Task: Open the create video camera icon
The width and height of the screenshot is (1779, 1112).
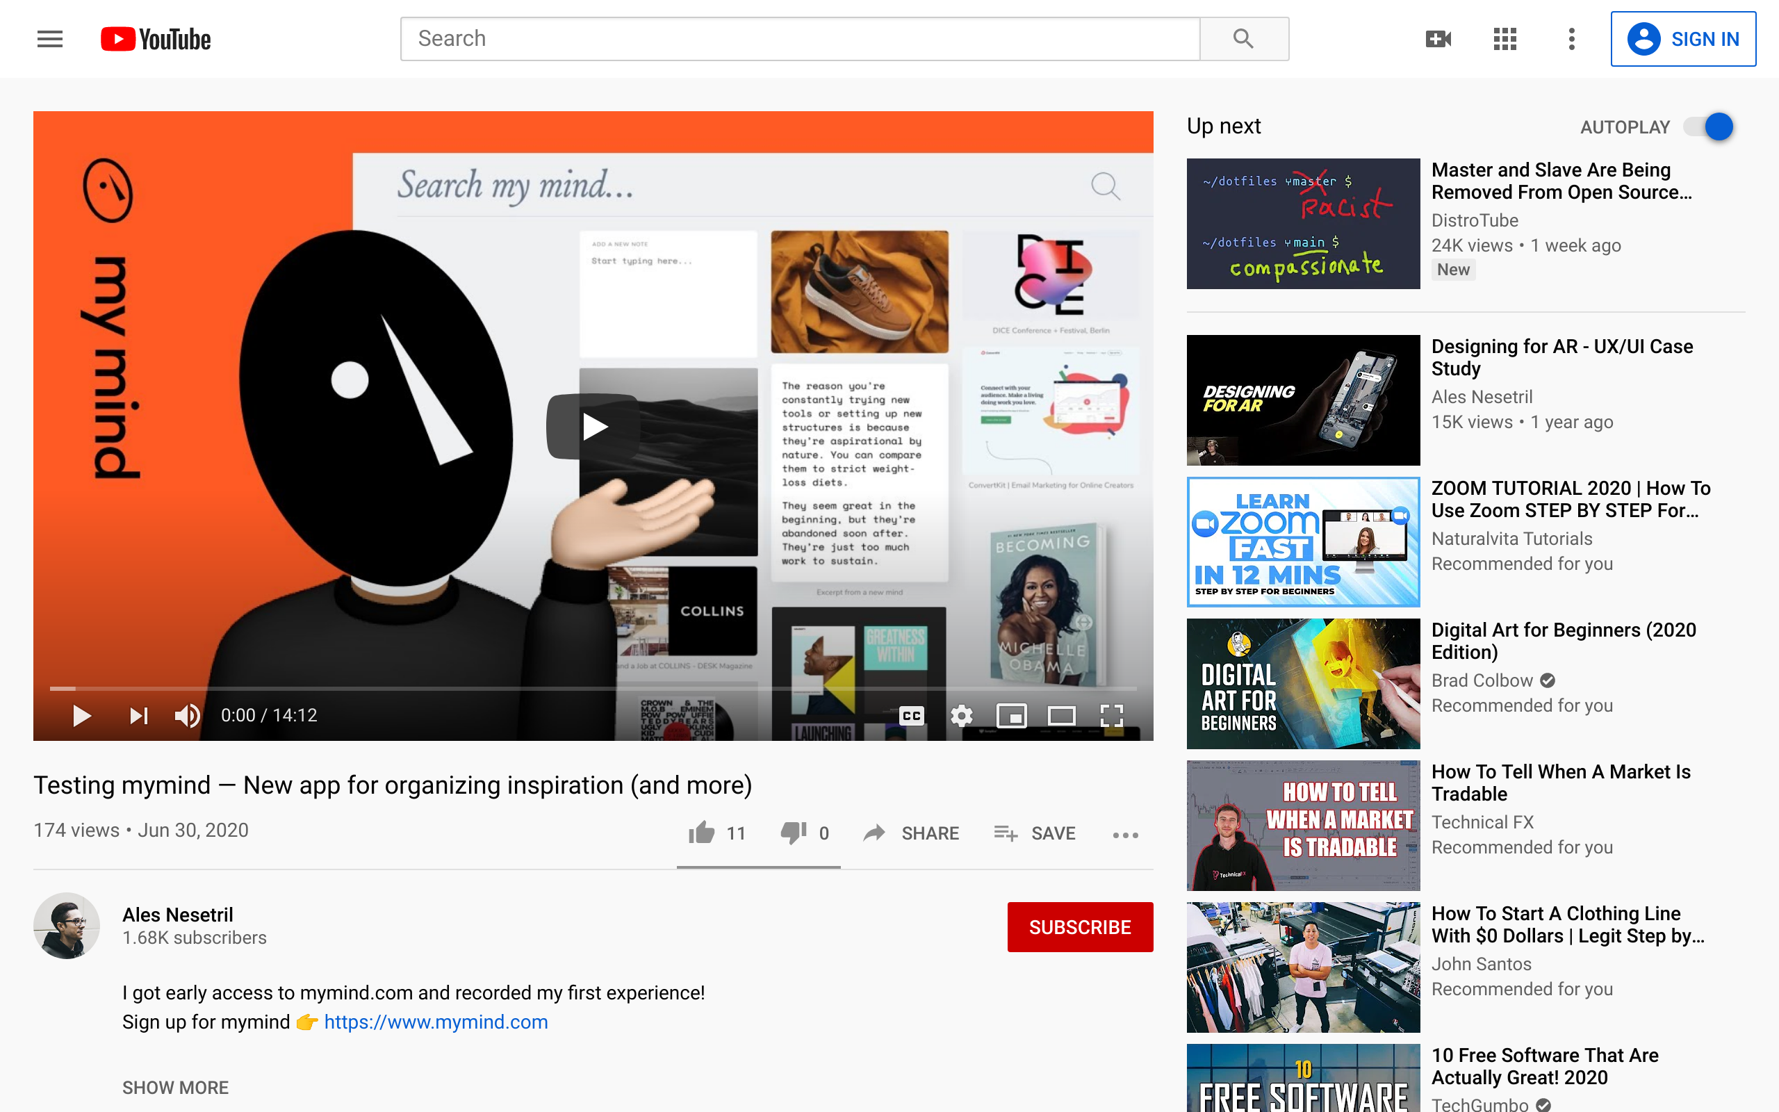Action: tap(1438, 39)
